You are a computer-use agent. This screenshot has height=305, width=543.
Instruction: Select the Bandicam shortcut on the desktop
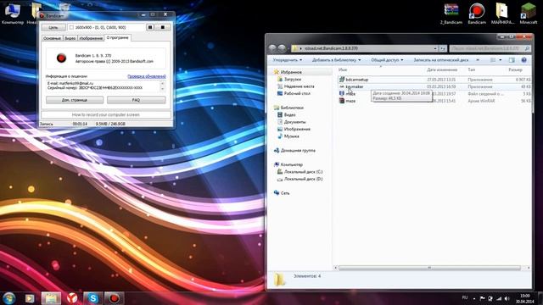(477, 14)
